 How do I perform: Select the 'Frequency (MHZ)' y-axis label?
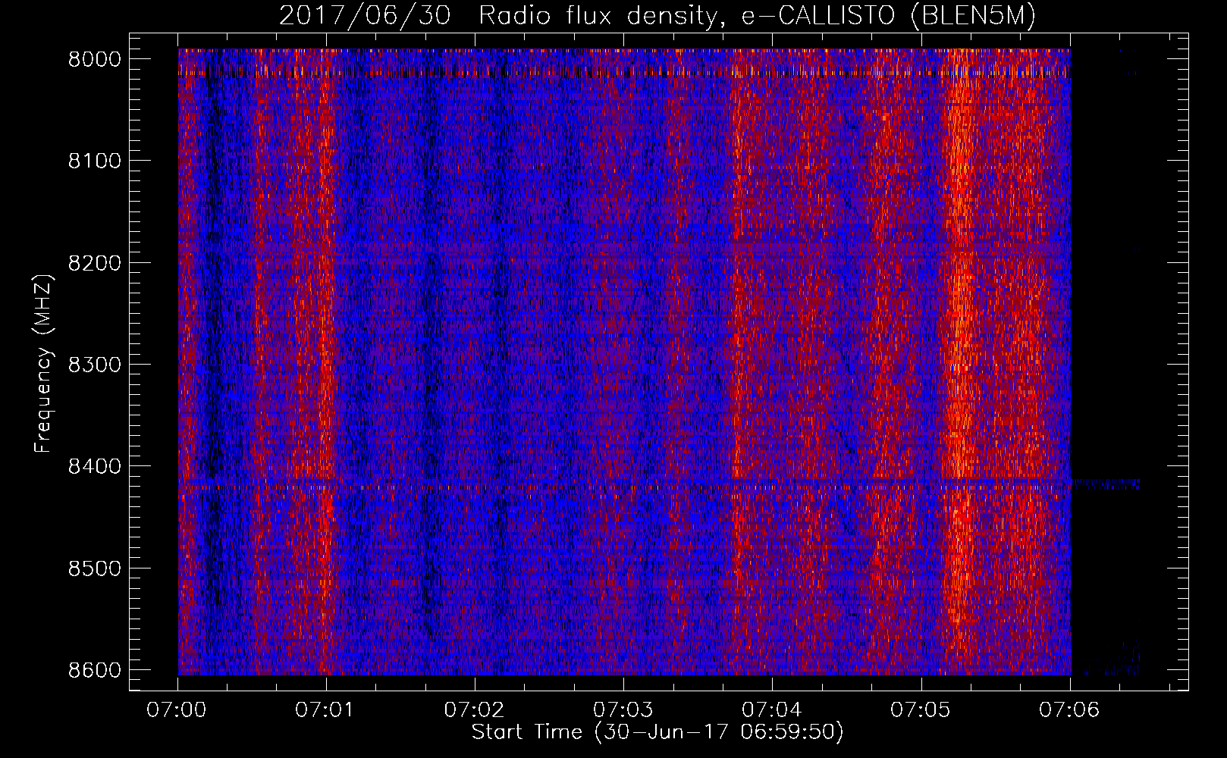(42, 363)
